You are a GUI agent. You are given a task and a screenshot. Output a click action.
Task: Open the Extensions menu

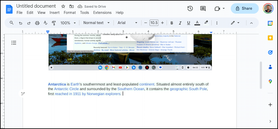point(102,13)
